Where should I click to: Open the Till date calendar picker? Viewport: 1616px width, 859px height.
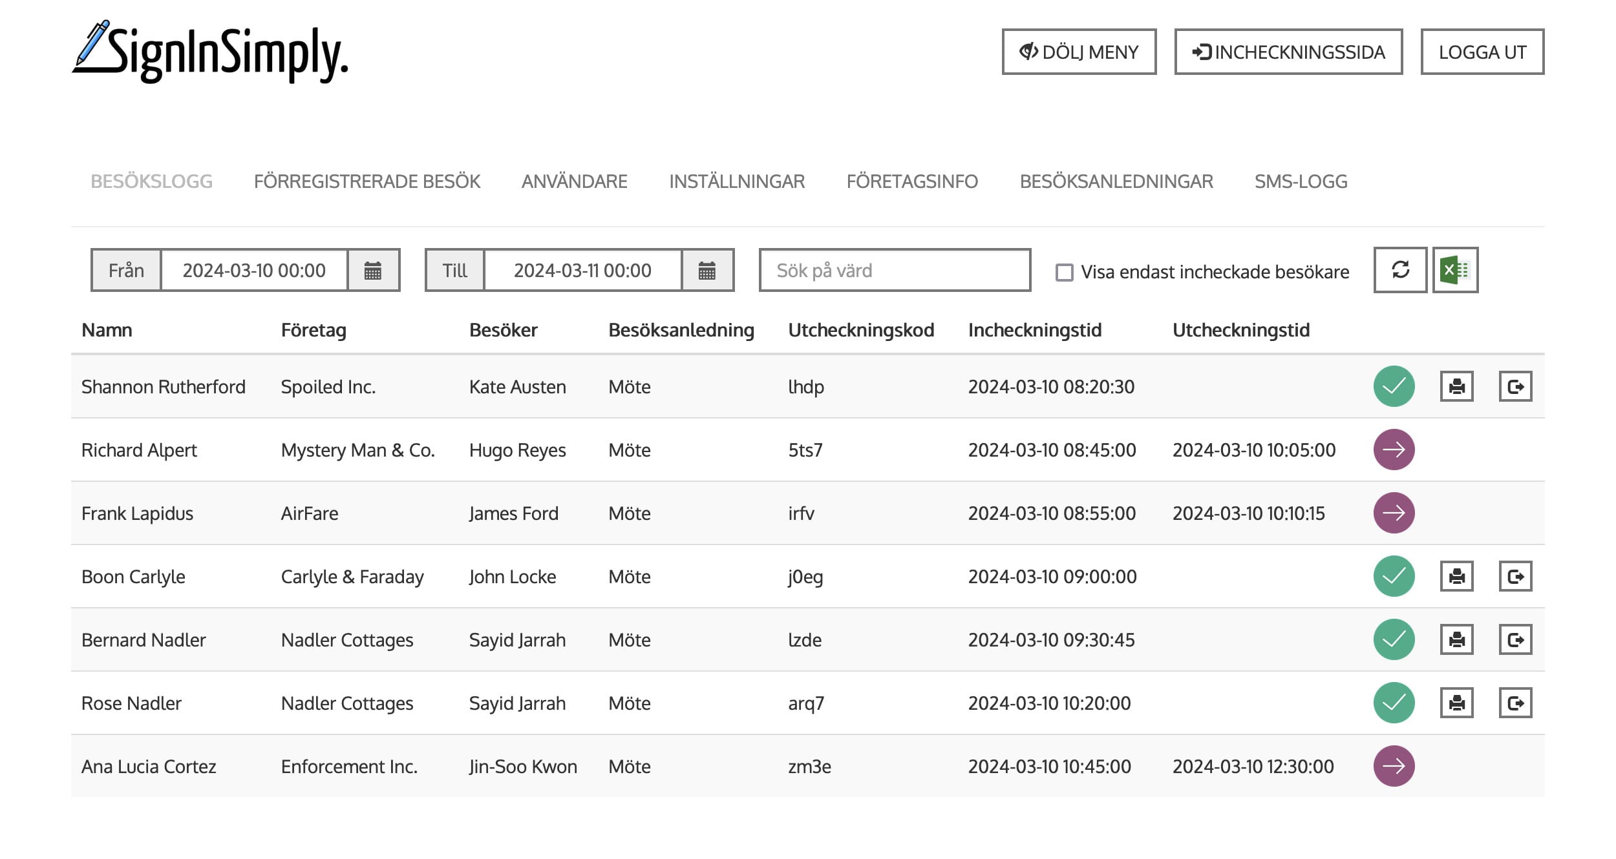(707, 271)
